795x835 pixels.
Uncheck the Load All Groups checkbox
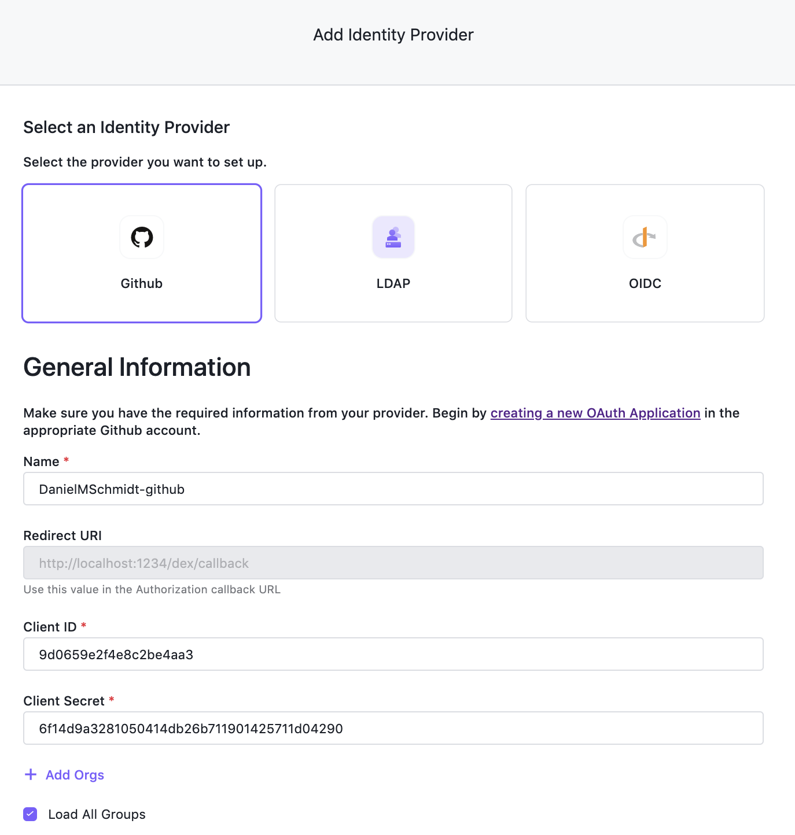coord(30,814)
